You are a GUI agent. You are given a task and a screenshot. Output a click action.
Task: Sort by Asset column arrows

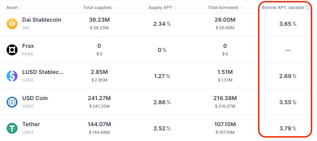click(21, 8)
